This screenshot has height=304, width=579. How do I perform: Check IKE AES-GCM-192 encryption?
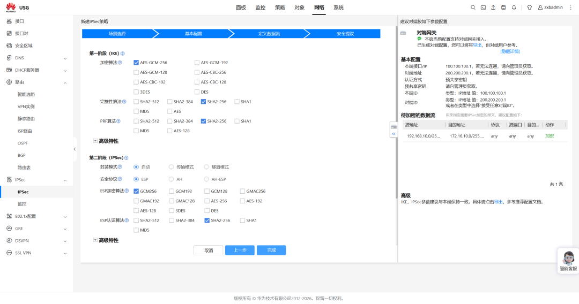tap(197, 63)
